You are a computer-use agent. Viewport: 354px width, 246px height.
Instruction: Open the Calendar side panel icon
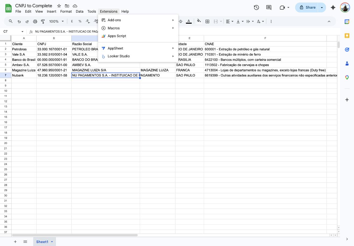(x=347, y=22)
